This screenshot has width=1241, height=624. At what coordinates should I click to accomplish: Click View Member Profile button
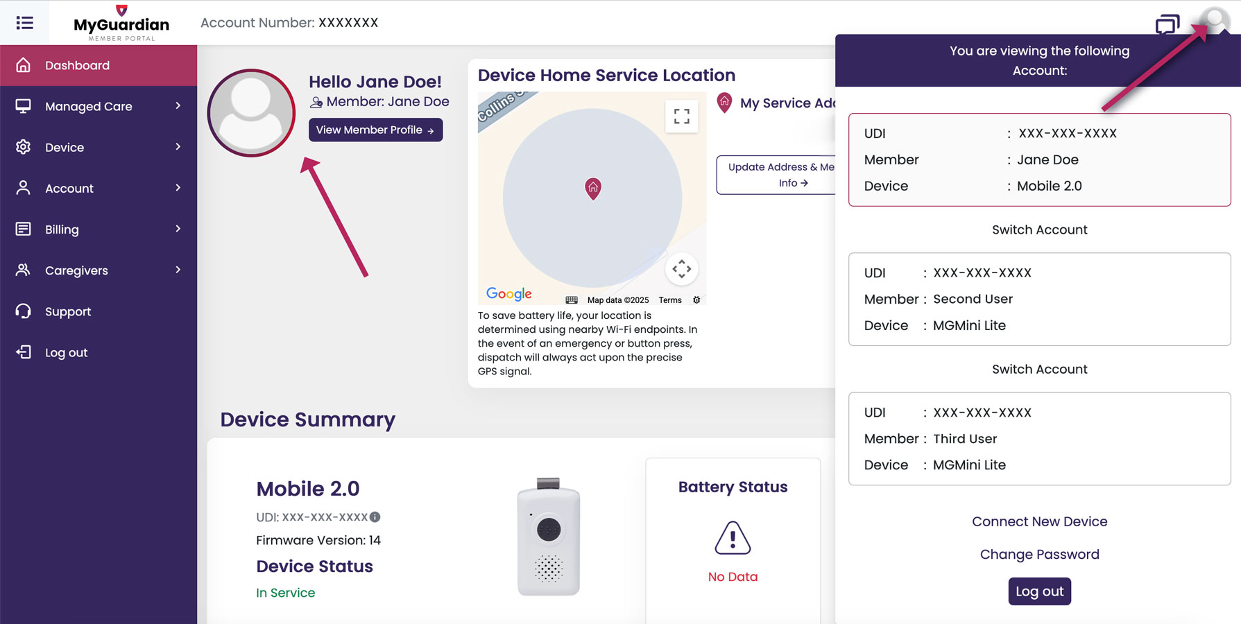(x=375, y=130)
